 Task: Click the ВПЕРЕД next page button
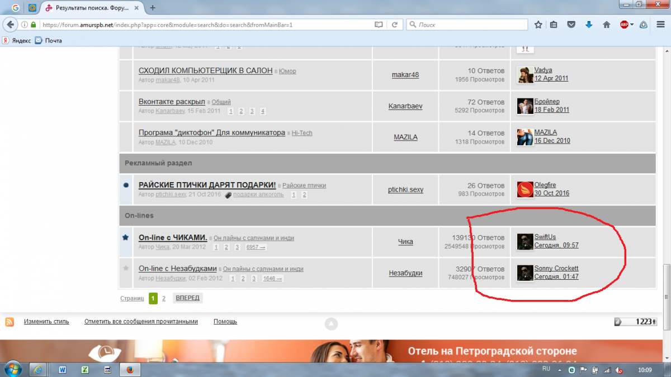[x=187, y=298]
